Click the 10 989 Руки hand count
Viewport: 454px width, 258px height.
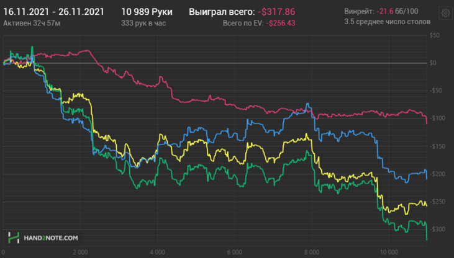pos(147,12)
